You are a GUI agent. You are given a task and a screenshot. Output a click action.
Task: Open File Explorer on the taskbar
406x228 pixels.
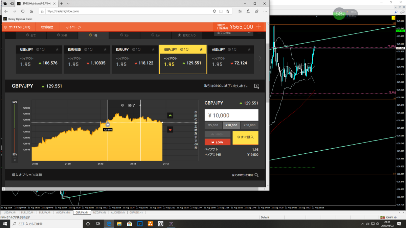point(119,224)
